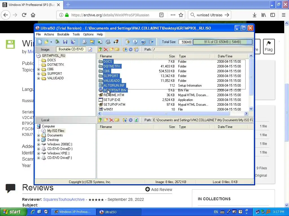289x216 pixels.
Task: Click the Extract icon in the image pane toolbar
Action: (125, 49)
